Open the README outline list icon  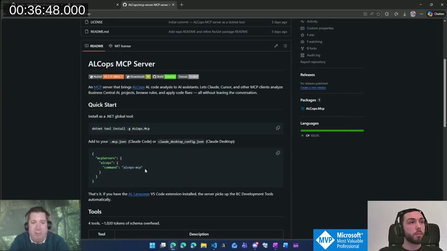click(x=285, y=46)
